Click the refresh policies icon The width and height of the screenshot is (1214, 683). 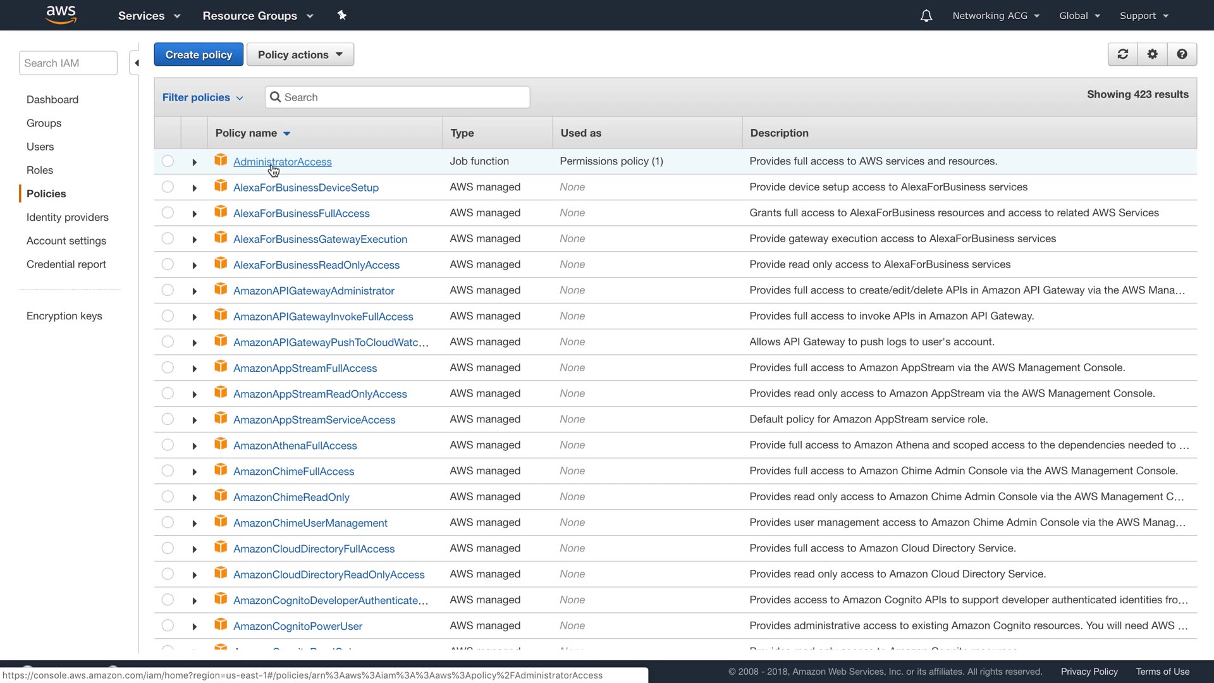pos(1123,54)
